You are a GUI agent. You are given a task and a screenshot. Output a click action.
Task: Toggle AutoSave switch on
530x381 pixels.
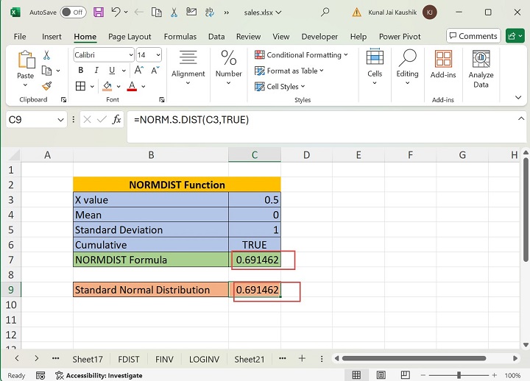coord(72,13)
